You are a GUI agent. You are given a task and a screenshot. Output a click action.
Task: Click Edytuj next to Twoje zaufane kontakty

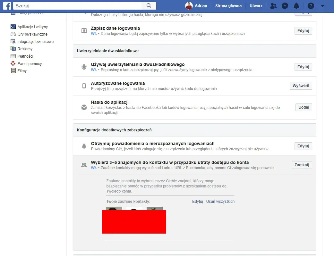pos(197,201)
